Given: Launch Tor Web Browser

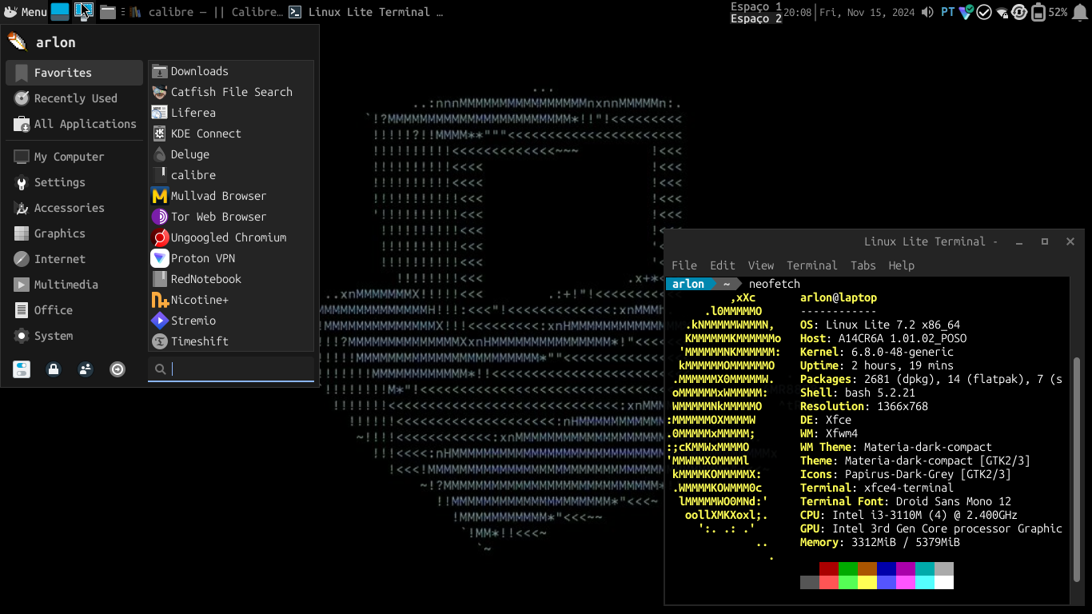Looking at the screenshot, I should 231,217.
